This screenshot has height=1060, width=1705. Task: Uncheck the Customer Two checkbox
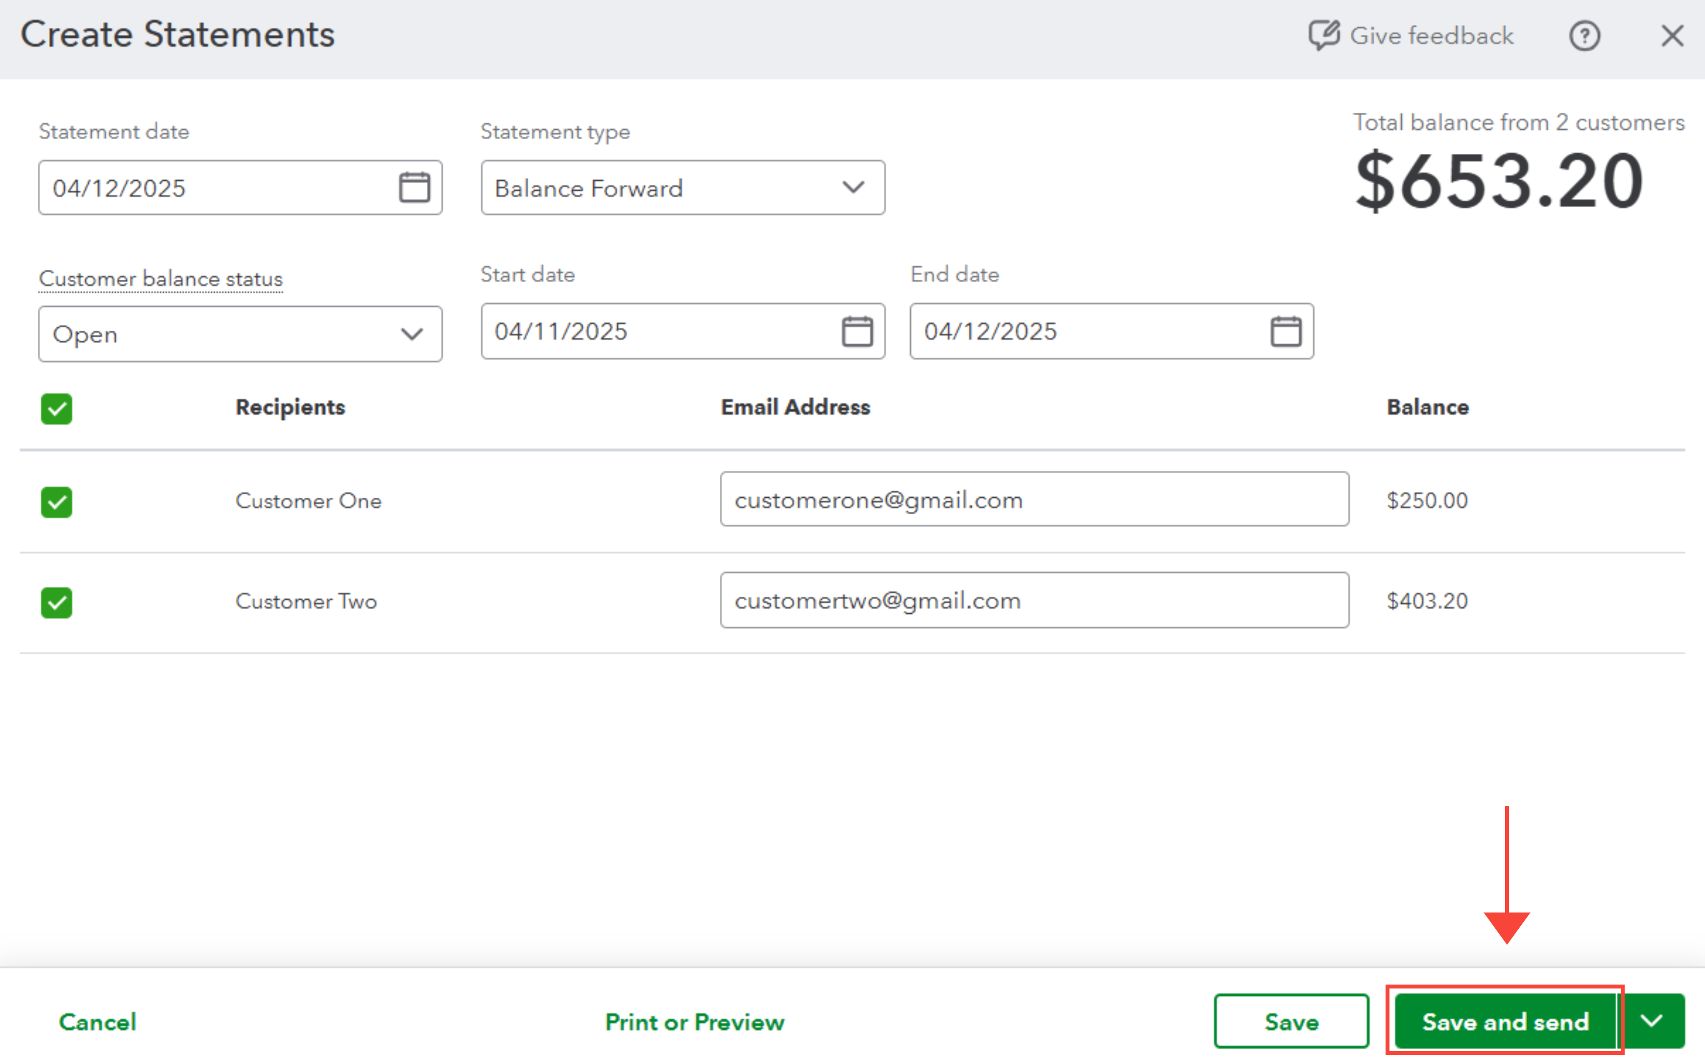[x=57, y=602]
